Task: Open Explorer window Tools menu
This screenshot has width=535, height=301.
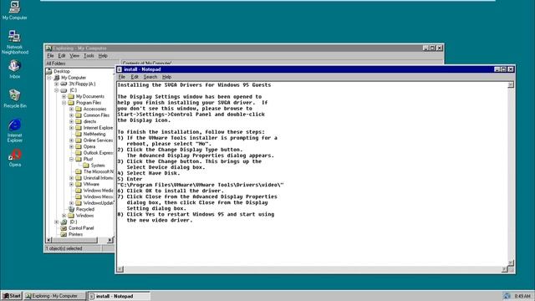Action: (89, 56)
